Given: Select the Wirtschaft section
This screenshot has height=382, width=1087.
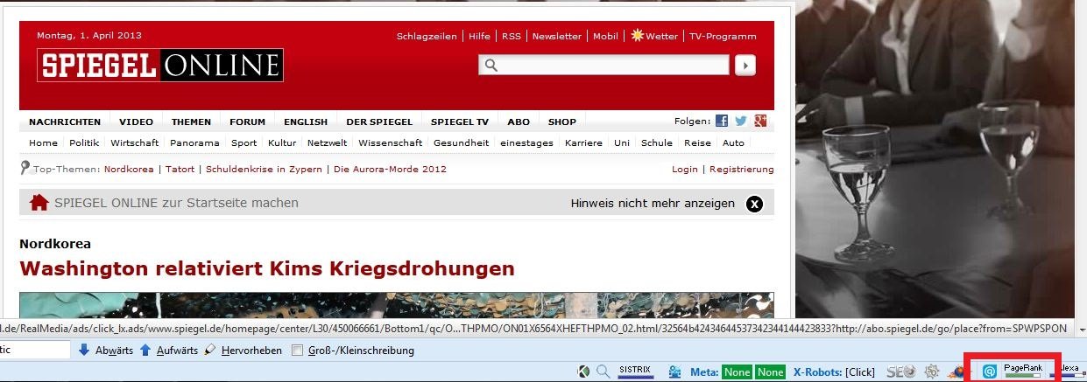Looking at the screenshot, I should click(x=135, y=142).
